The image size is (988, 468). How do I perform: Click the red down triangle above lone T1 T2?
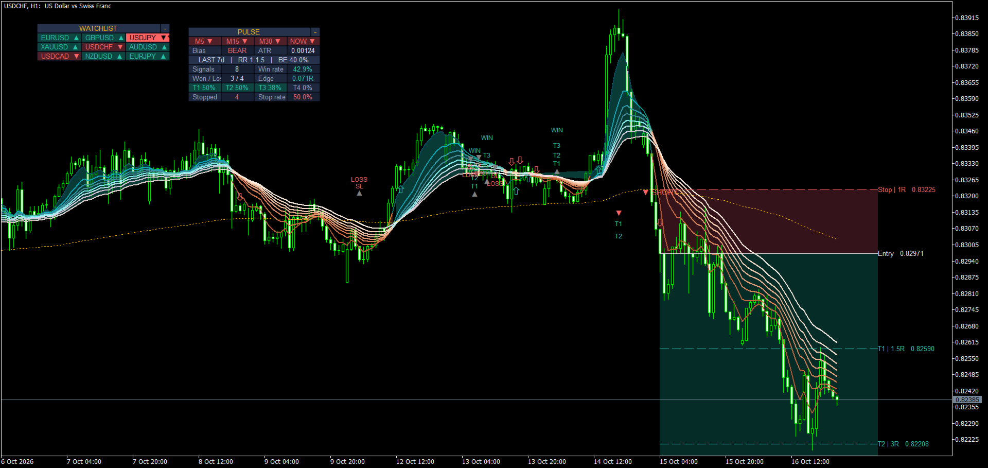(619, 213)
